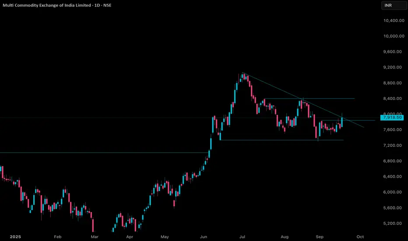Open the INR currency selector

click(394, 5)
